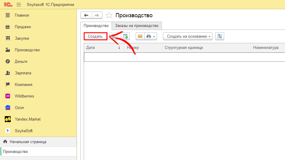Open the Ozon section in sidebar
The height and width of the screenshot is (160, 285).
point(19,108)
